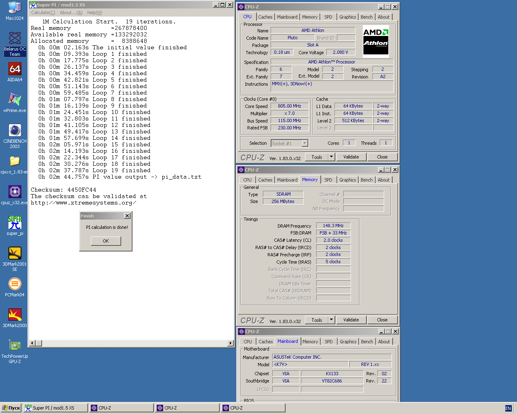Click the Multiplier x 7.0 field

pos(289,113)
